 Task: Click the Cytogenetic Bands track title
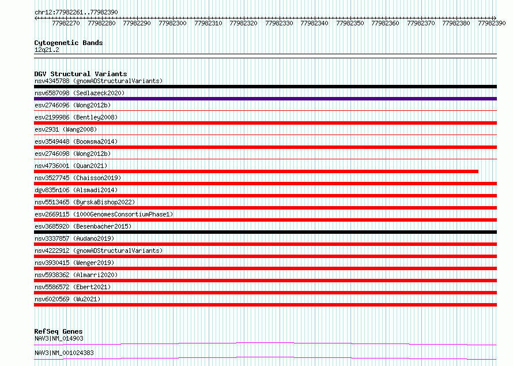pos(69,43)
